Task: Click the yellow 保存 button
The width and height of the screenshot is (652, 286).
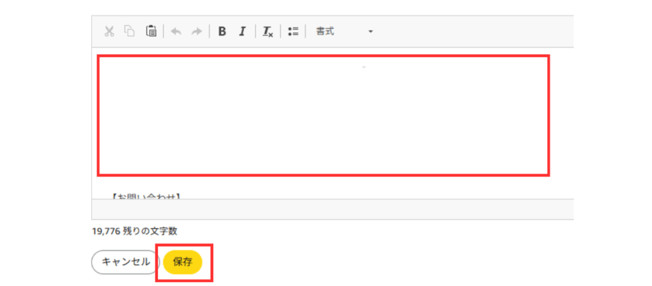Action: coord(183,262)
